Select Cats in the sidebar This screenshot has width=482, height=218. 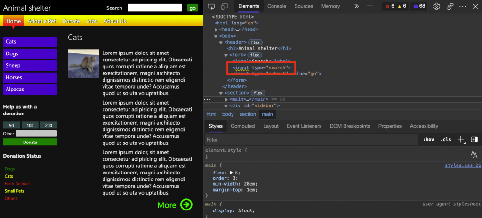[30, 42]
